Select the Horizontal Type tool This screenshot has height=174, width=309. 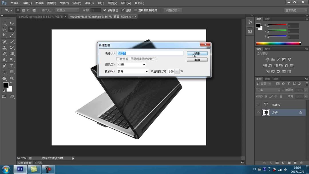12,66
